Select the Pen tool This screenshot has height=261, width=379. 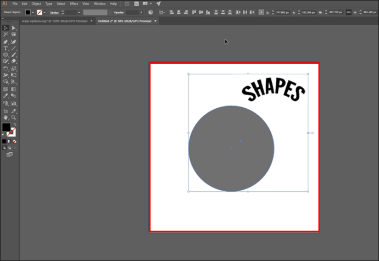pyautogui.click(x=5, y=42)
